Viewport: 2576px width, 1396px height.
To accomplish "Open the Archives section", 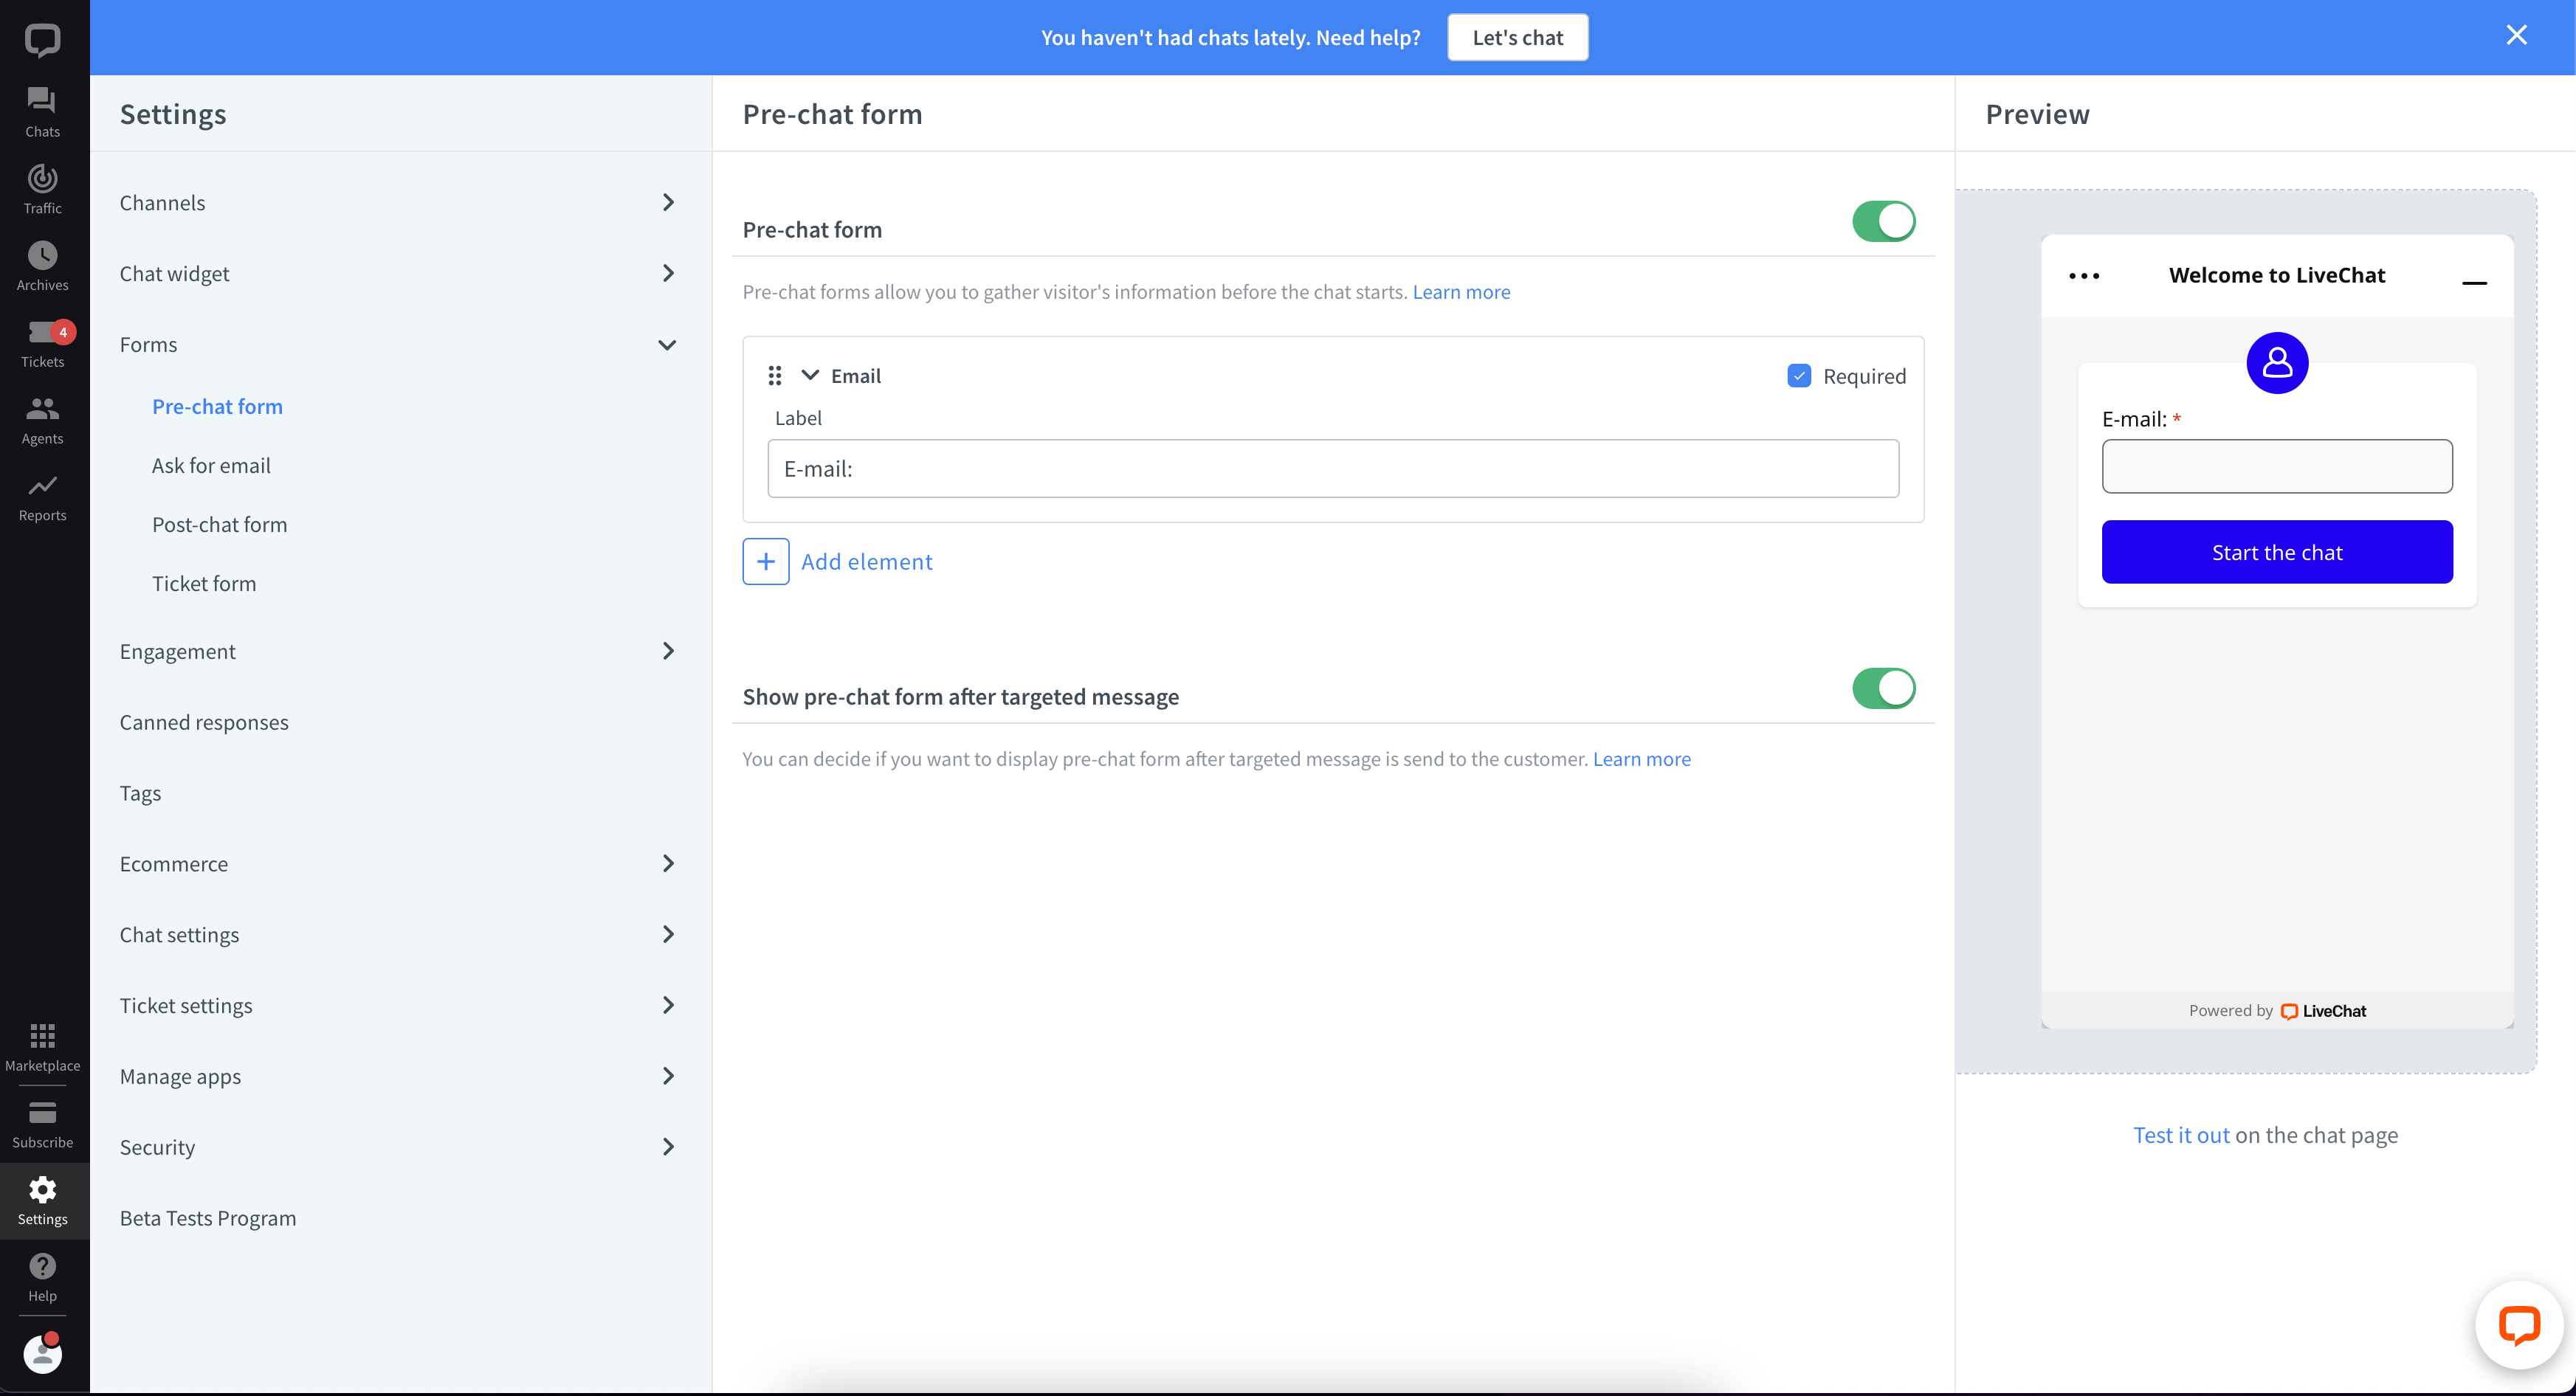I will pyautogui.click(x=42, y=266).
